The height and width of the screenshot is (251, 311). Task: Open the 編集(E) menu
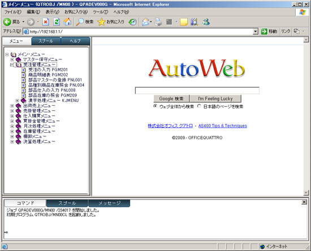tap(33, 12)
